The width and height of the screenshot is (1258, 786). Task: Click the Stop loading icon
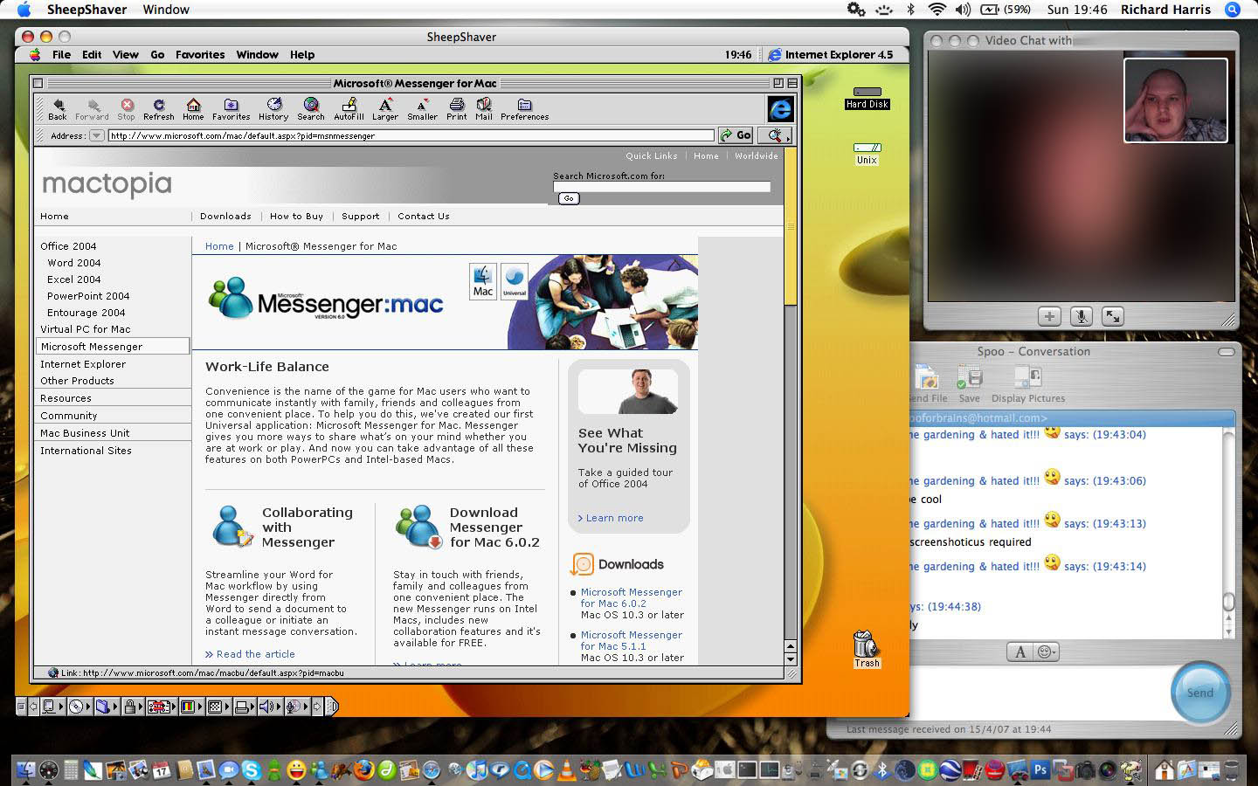coord(127,109)
